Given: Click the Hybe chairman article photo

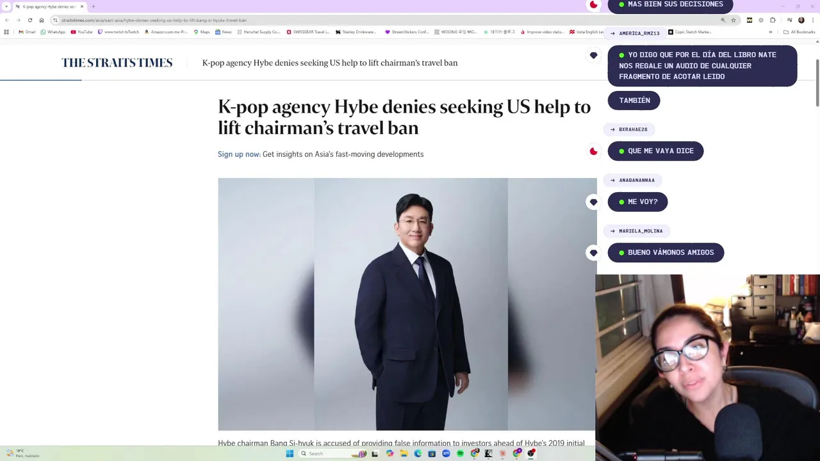Looking at the screenshot, I should 407,304.
